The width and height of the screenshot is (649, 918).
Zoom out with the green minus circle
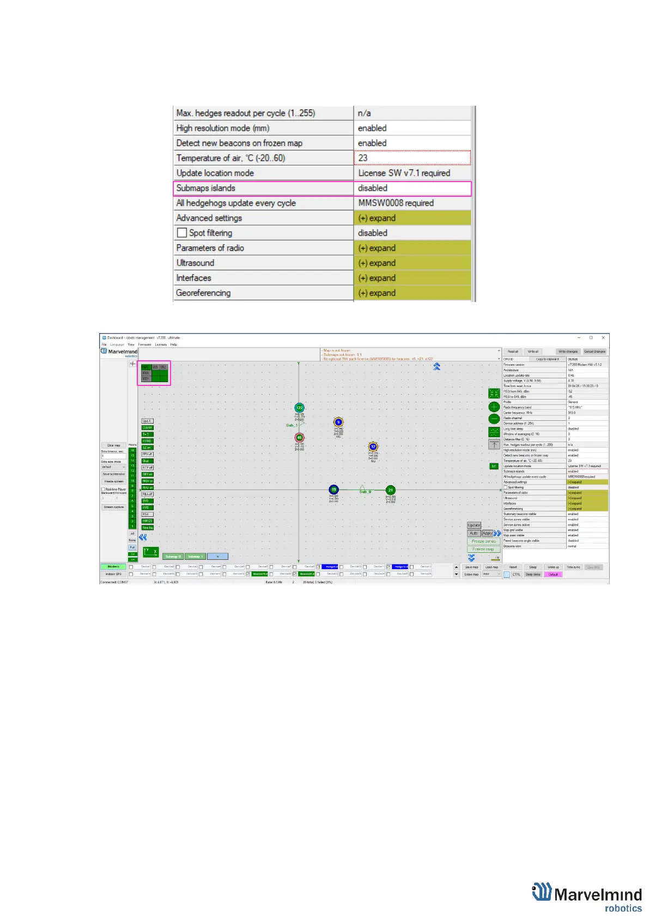(x=494, y=419)
